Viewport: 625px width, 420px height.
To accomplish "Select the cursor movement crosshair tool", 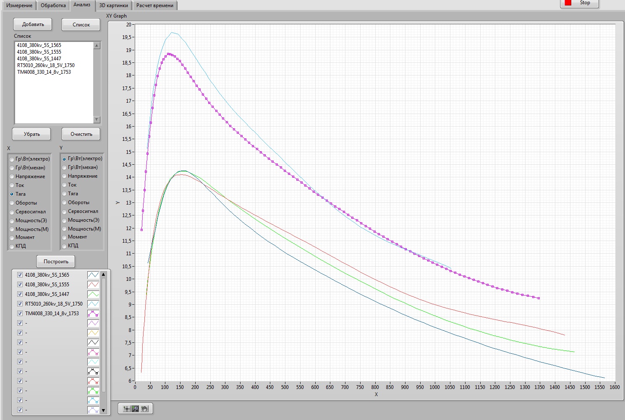I will (x=126, y=409).
